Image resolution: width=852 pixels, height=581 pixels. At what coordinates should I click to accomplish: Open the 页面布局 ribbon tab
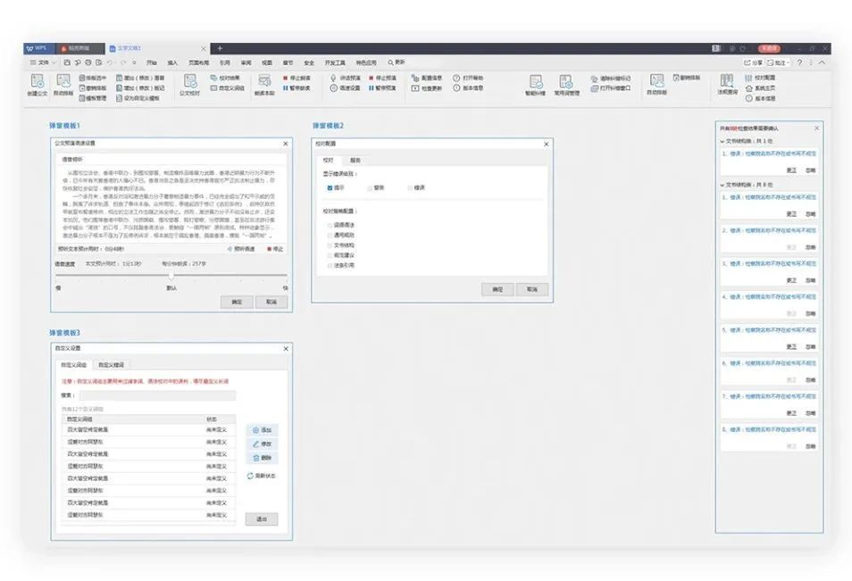point(198,62)
